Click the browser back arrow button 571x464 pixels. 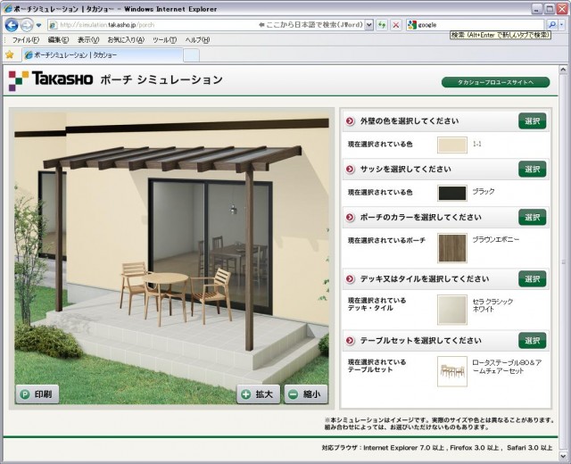point(12,25)
